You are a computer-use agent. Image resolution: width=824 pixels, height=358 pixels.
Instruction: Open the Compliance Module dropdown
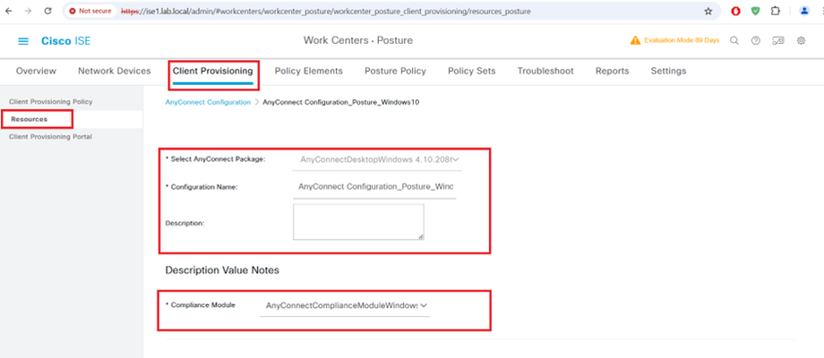coord(345,305)
